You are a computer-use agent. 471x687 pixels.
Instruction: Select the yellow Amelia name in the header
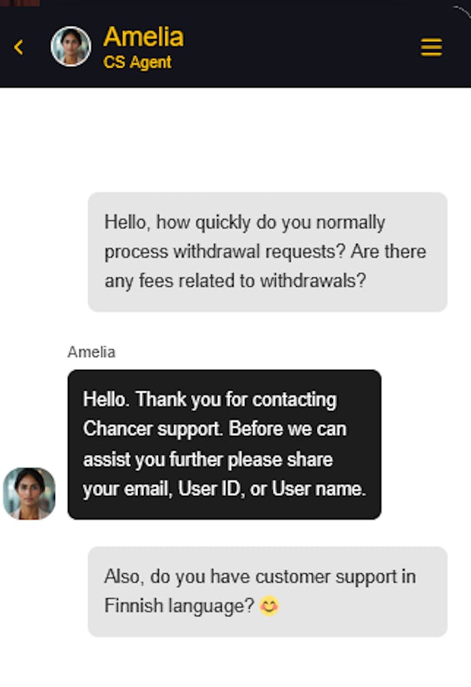143,36
